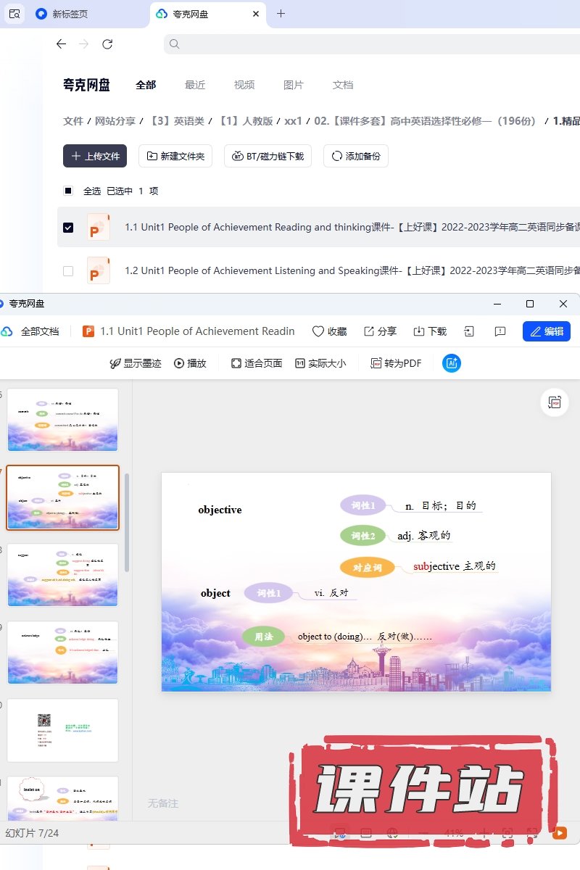
Task: Click the feedback message icon next to Edit
Action: [500, 331]
